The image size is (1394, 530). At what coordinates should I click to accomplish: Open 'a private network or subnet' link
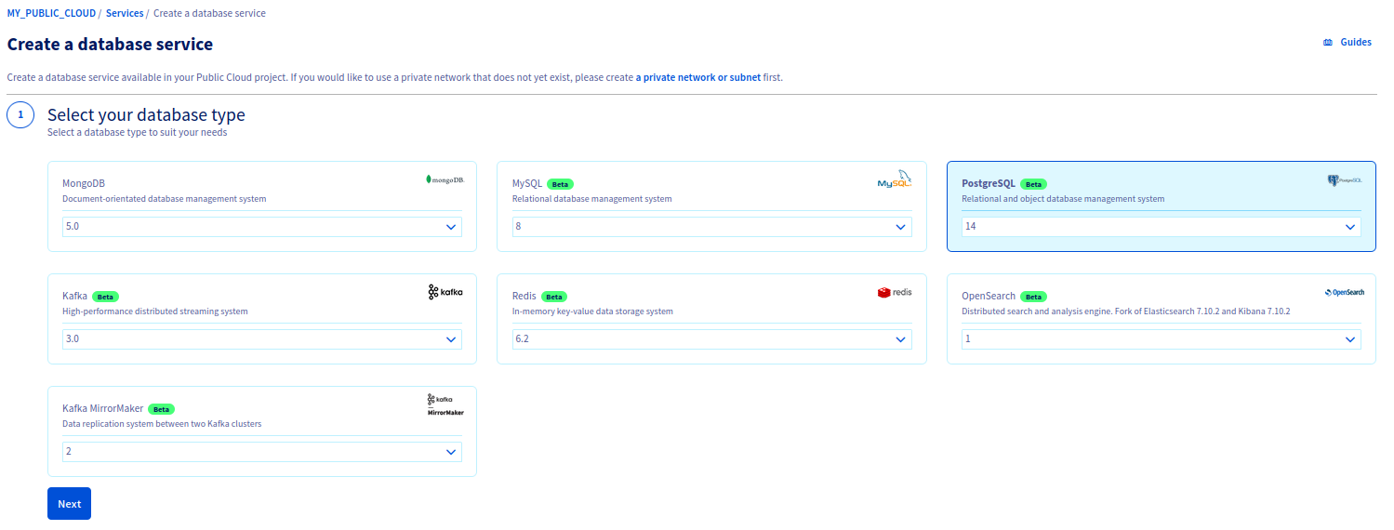(x=697, y=77)
